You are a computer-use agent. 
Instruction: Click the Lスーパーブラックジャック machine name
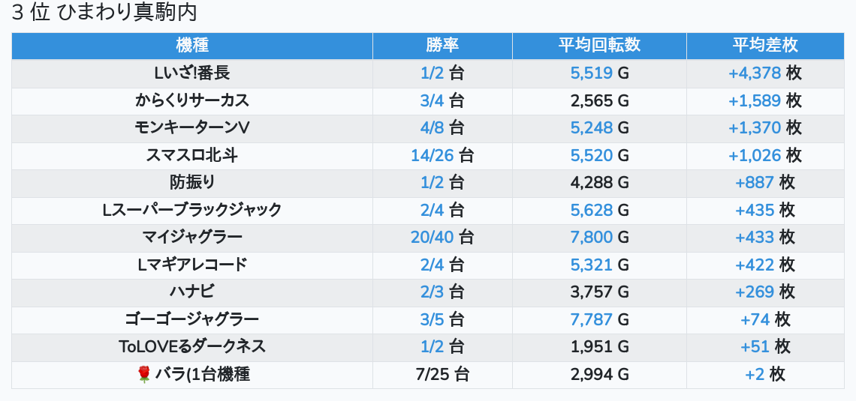tap(192, 211)
